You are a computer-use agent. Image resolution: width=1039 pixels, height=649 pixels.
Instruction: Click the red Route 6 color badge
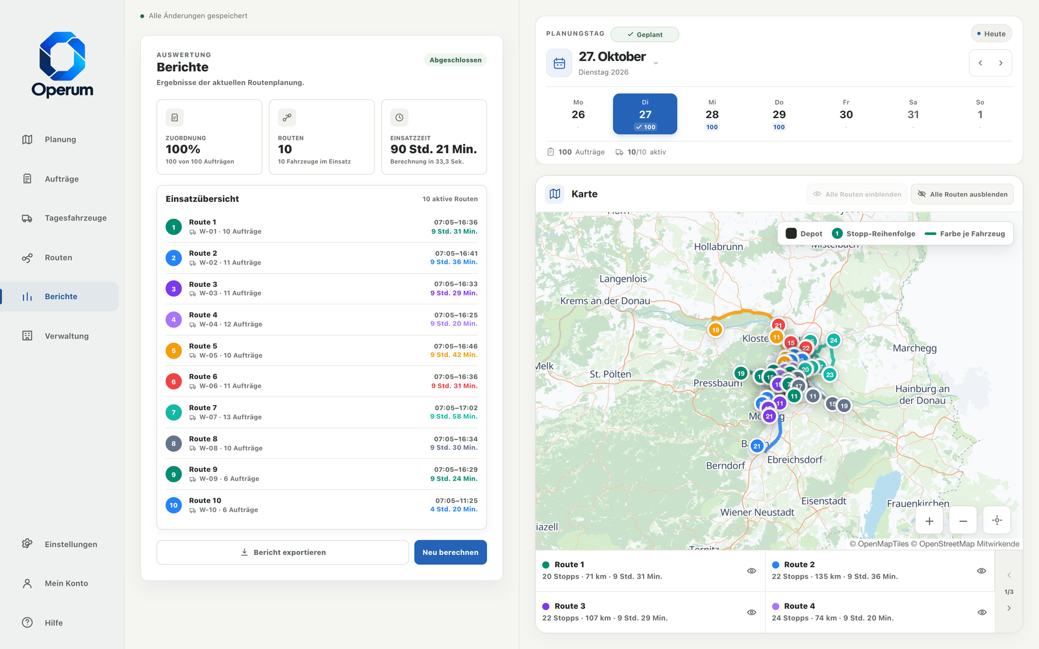pyautogui.click(x=173, y=382)
